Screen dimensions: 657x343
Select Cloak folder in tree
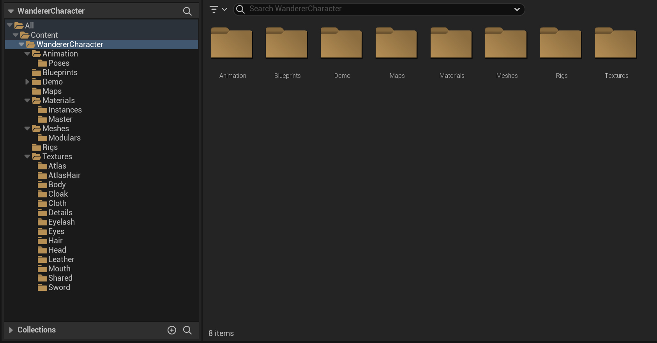click(53, 194)
